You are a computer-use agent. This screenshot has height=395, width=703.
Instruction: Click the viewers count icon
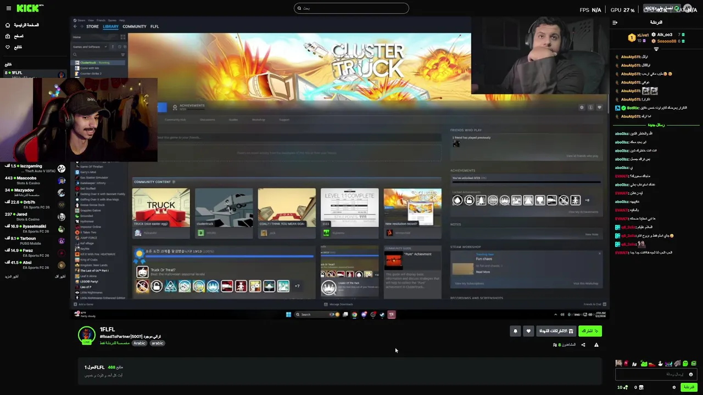click(555, 345)
